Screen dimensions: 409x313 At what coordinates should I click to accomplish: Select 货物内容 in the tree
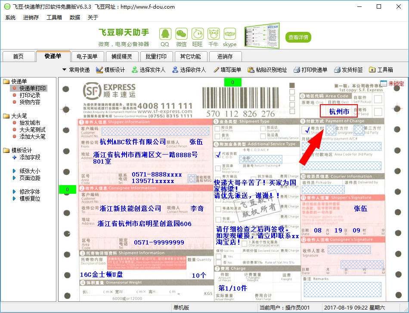[x=30, y=102]
